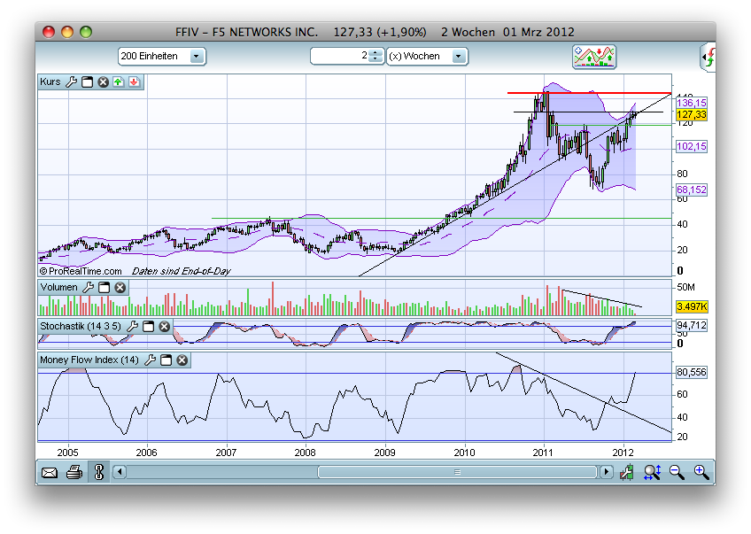This screenshot has width=751, height=534.
Task: Open the 200 Einheiten dropdown
Action: (162, 57)
